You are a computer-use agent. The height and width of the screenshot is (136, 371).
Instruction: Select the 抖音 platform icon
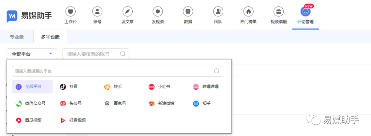click(63, 87)
